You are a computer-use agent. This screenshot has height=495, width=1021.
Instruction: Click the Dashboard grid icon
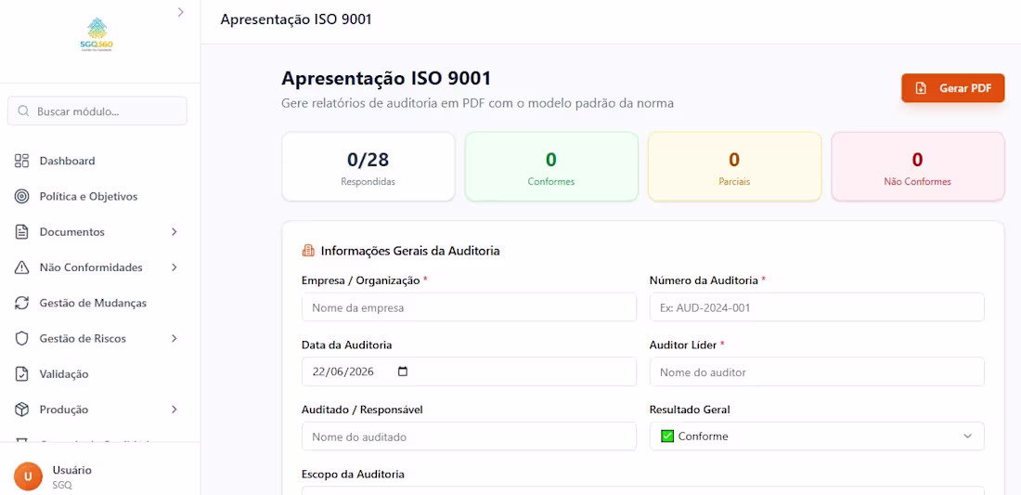pyautogui.click(x=22, y=161)
